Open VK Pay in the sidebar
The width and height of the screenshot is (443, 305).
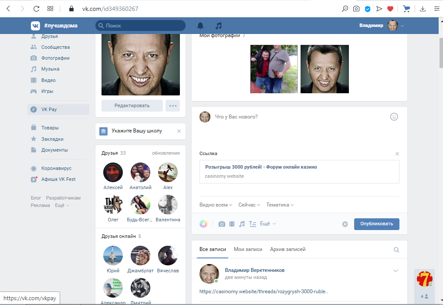click(x=49, y=109)
